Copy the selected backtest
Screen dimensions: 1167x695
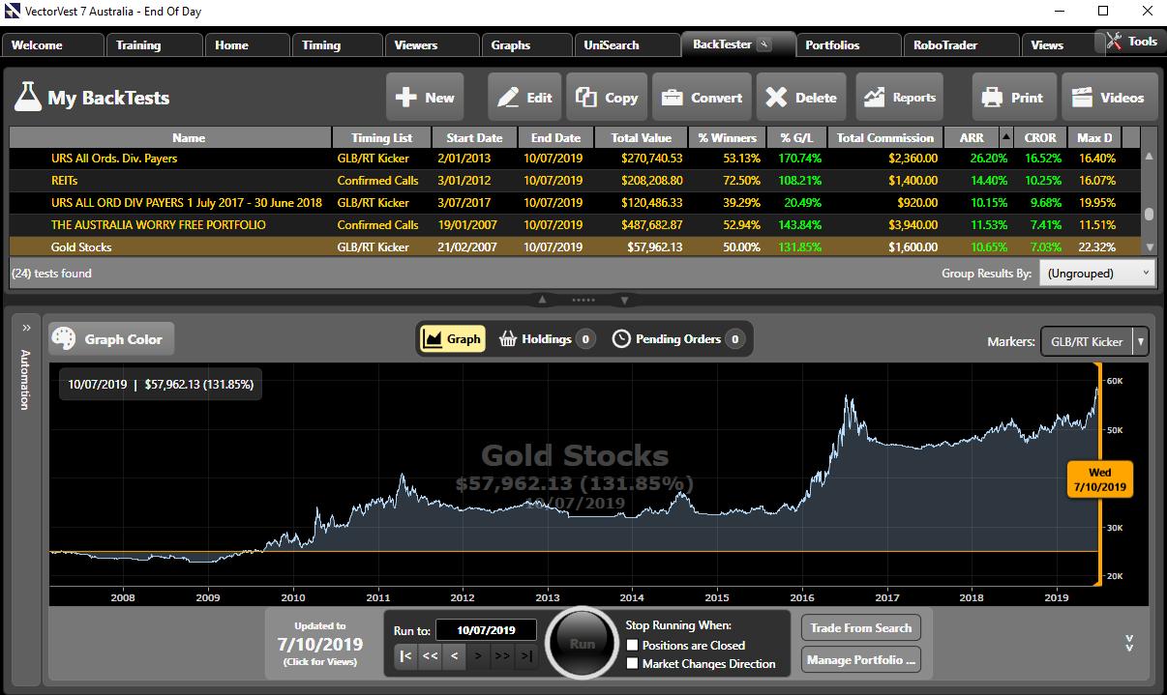pyautogui.click(x=607, y=98)
